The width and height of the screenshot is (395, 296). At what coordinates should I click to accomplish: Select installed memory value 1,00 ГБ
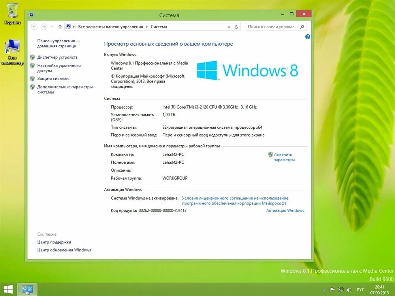pyautogui.click(x=169, y=114)
